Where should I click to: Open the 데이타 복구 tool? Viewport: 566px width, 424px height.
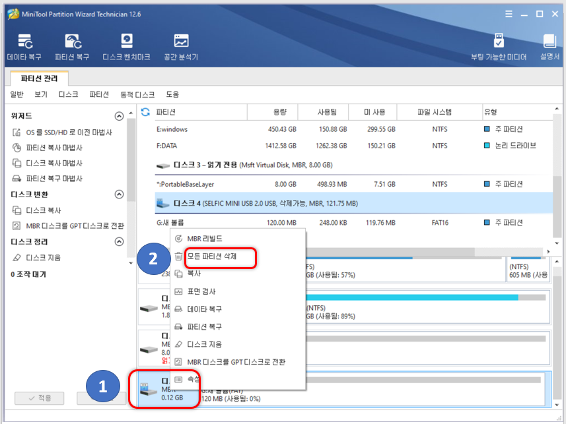pos(24,47)
